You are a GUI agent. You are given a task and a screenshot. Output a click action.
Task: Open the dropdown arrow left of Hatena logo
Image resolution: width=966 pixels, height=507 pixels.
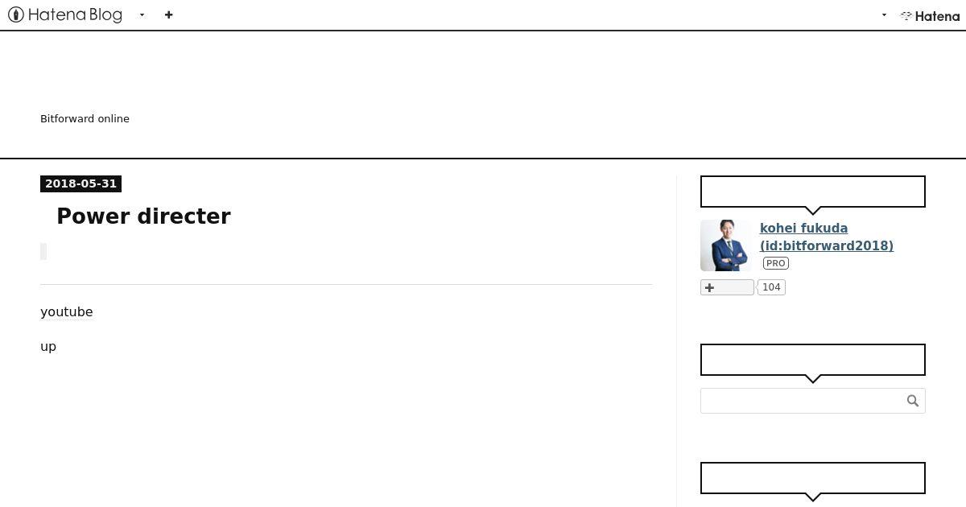[884, 14]
